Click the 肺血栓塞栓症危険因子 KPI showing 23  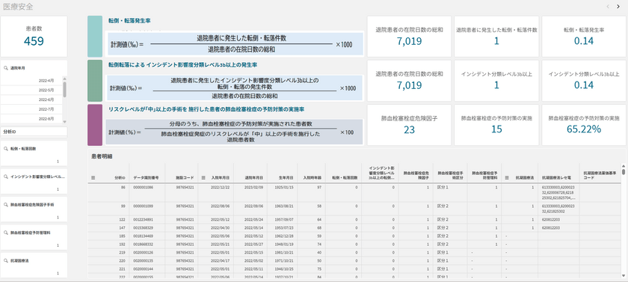pyautogui.click(x=409, y=125)
